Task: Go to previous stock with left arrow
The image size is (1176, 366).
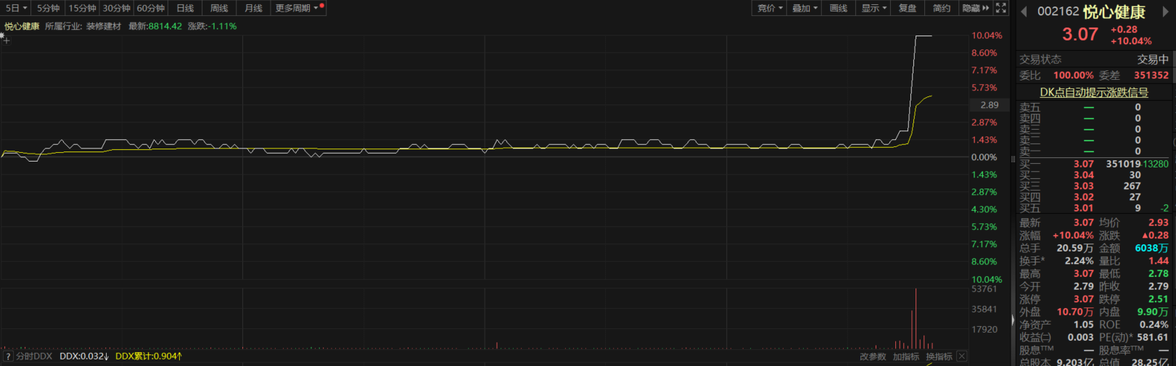Action: (x=1024, y=12)
